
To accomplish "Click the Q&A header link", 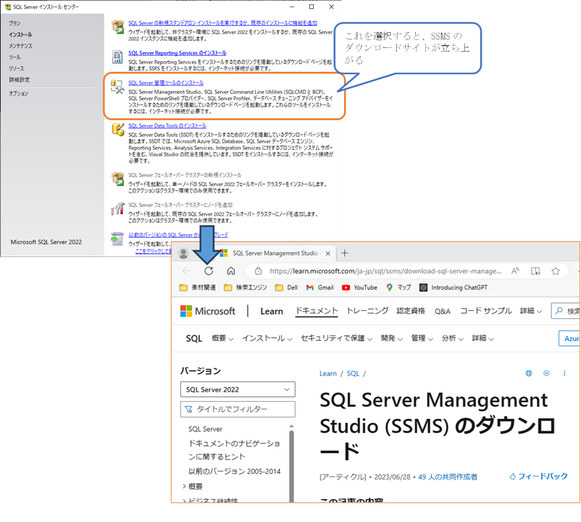I will (442, 311).
